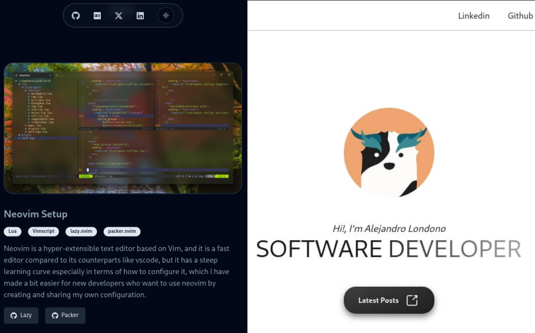Go to the Github text link in the header
Viewport: 535px width, 333px height.
pos(520,16)
